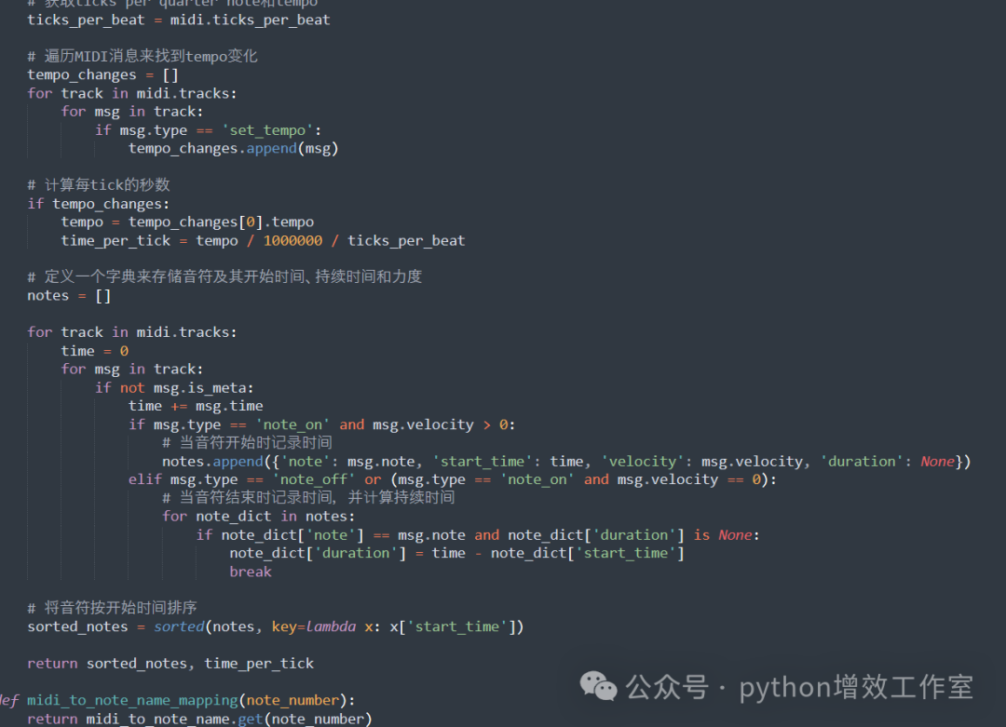Click 'msg.velocity == 0):' at end of elif
The image size is (1006, 727).
[697, 479]
